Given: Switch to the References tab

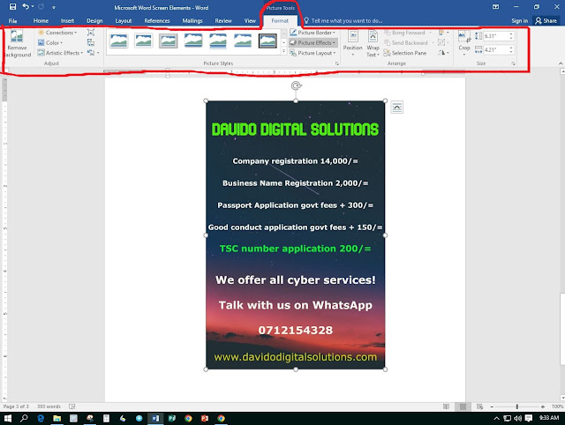Looking at the screenshot, I should [x=157, y=21].
